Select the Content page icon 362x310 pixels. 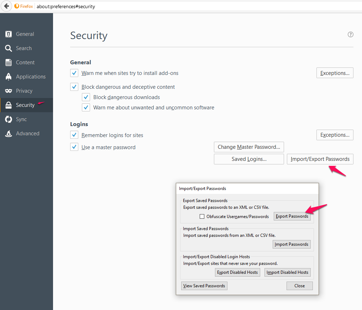tap(9, 62)
